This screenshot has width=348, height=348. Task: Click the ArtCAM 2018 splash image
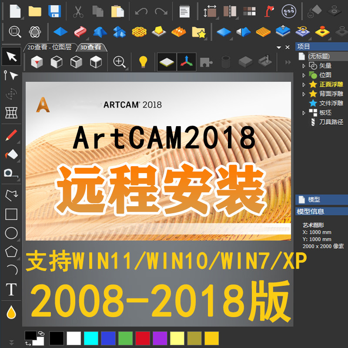pyautogui.click(x=158, y=161)
